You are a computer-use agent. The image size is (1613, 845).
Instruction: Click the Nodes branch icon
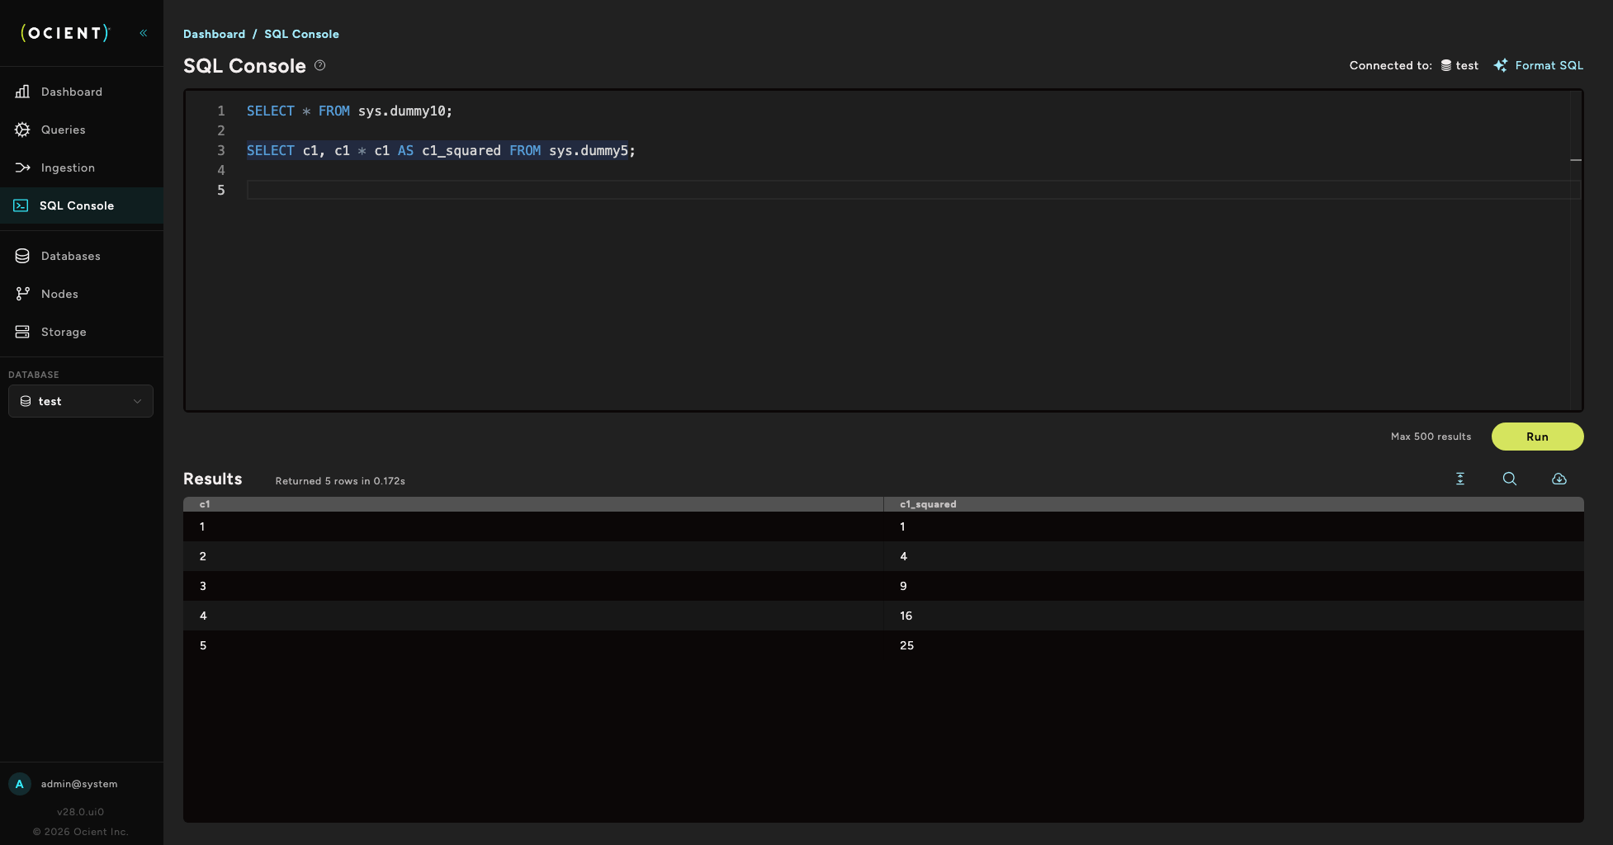pyautogui.click(x=22, y=294)
